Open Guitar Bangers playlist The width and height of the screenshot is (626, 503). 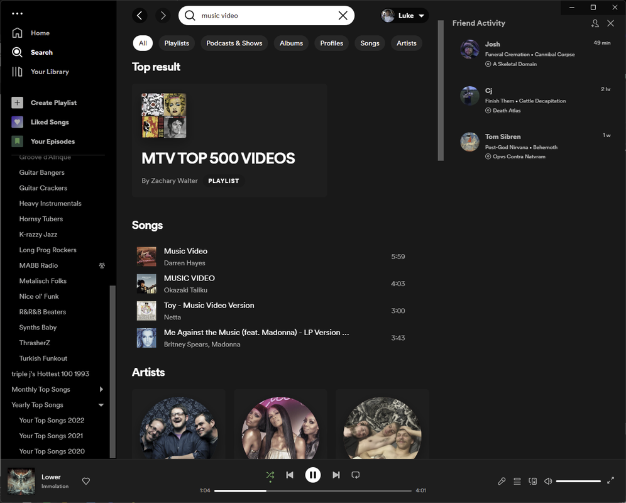(42, 172)
